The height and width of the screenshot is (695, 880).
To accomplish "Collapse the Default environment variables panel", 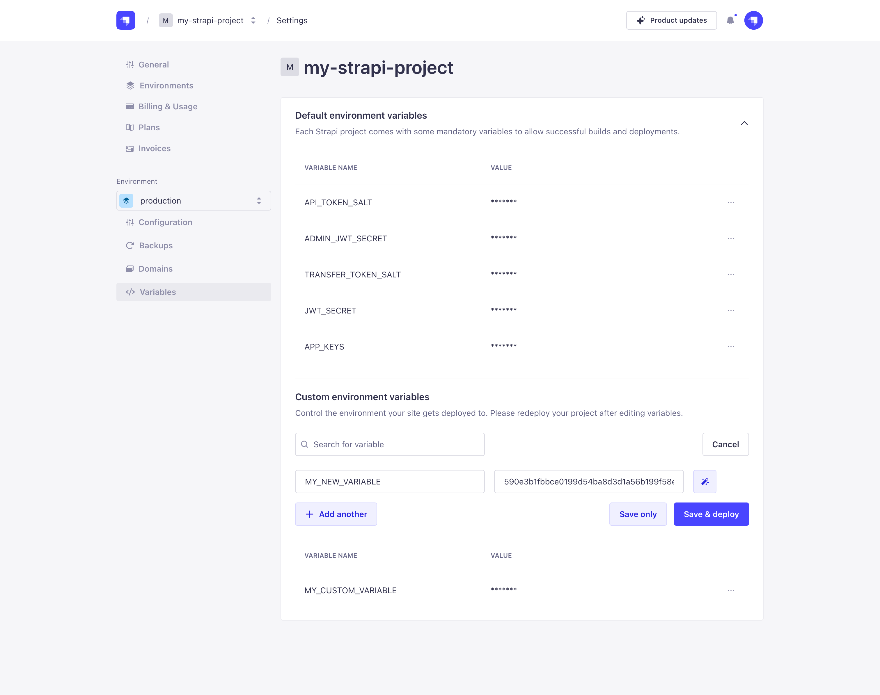I will tap(744, 123).
